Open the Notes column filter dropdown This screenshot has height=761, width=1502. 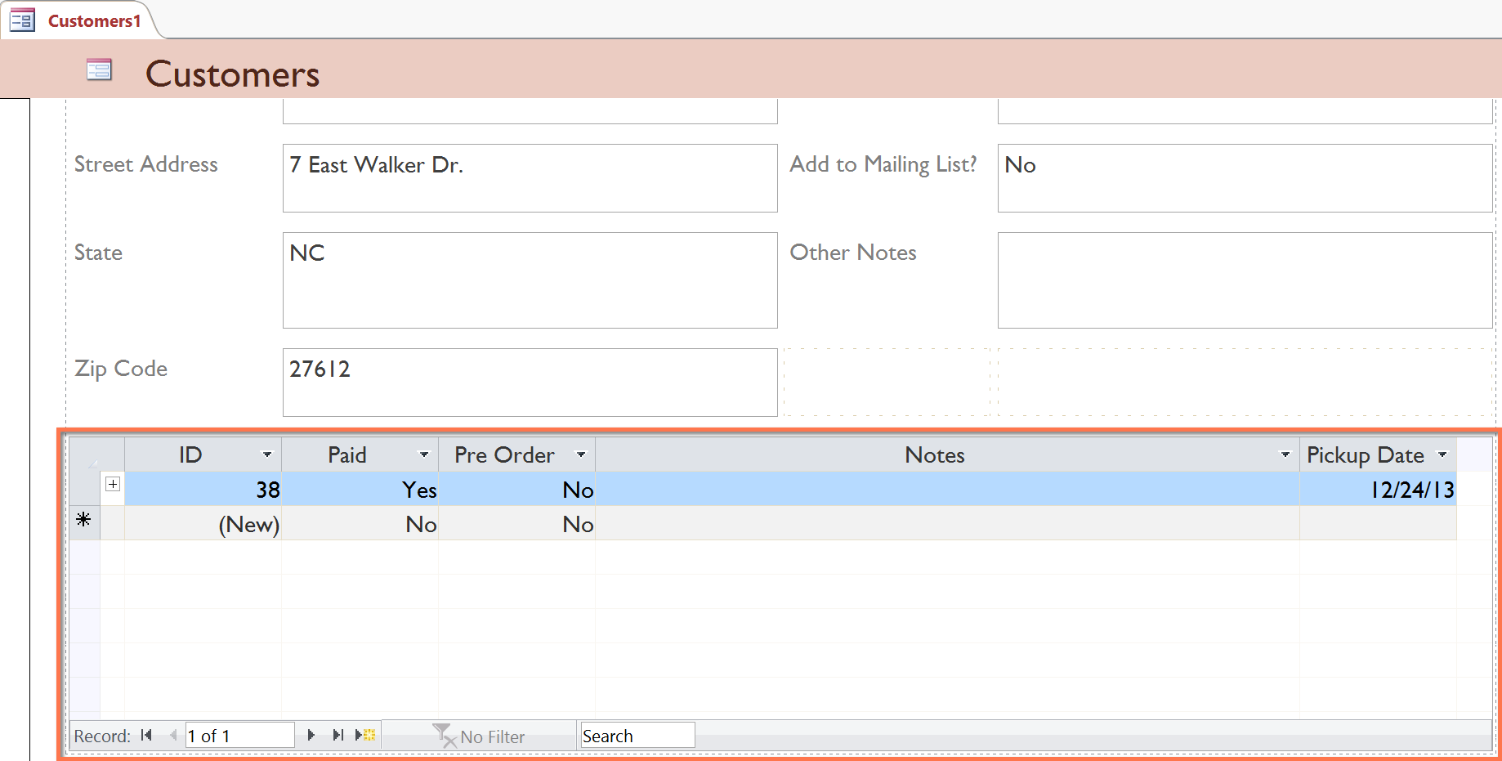(1285, 454)
